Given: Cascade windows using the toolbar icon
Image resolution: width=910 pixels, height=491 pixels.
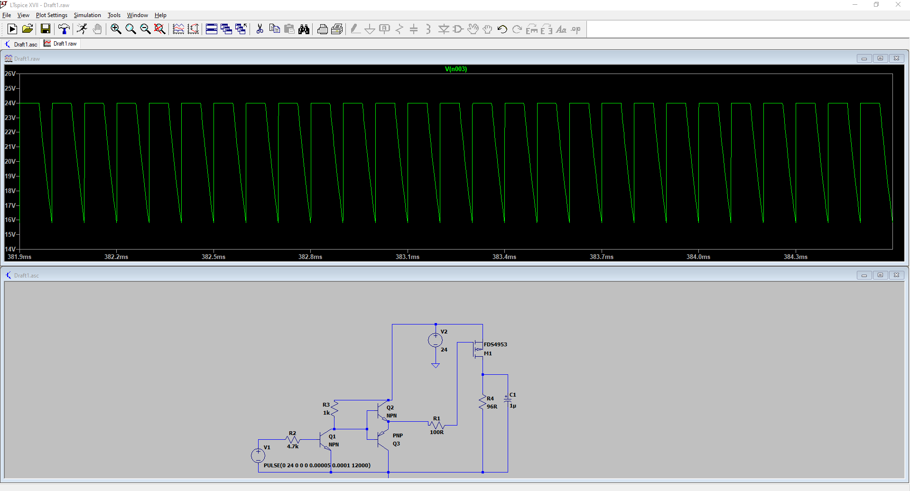Looking at the screenshot, I should [226, 29].
